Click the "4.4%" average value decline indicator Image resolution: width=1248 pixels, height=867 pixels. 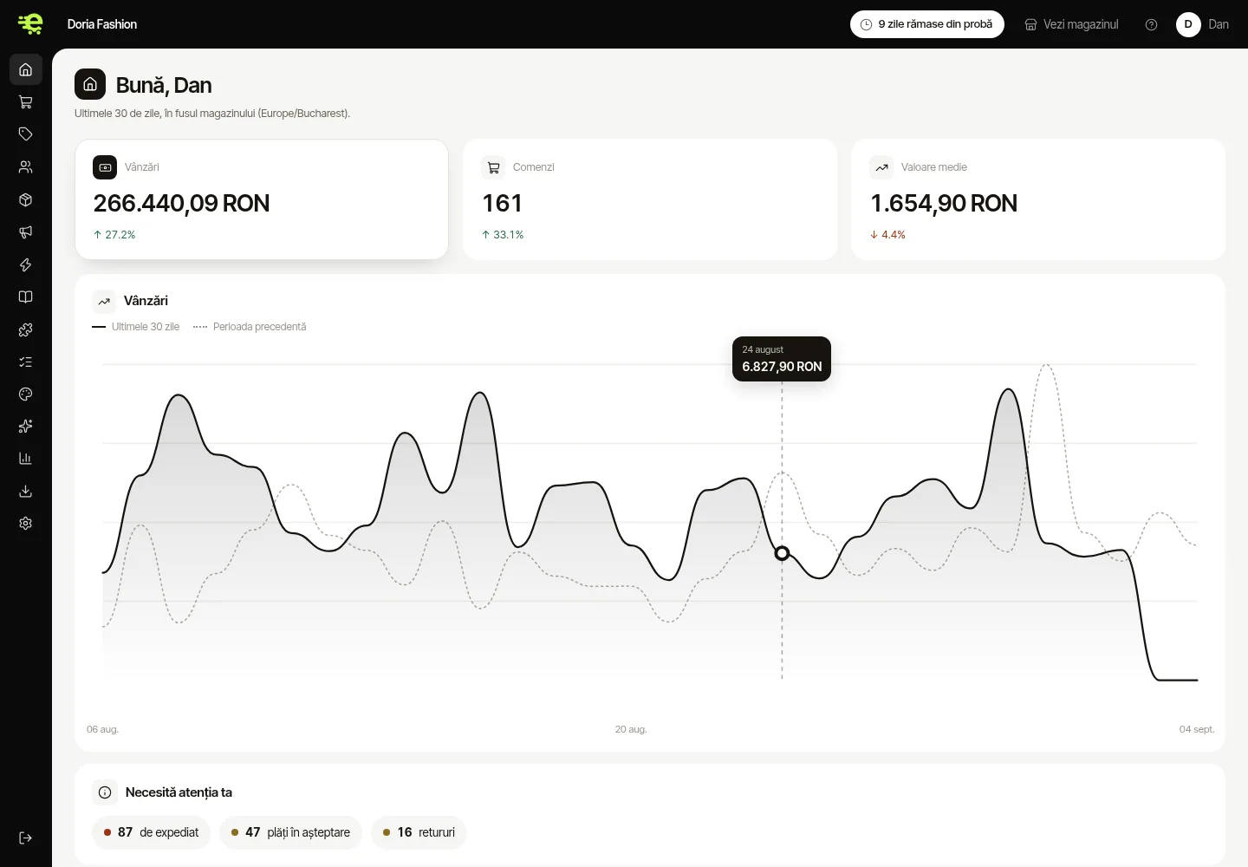887,235
